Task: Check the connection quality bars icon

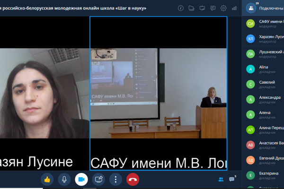Action: point(234,8)
